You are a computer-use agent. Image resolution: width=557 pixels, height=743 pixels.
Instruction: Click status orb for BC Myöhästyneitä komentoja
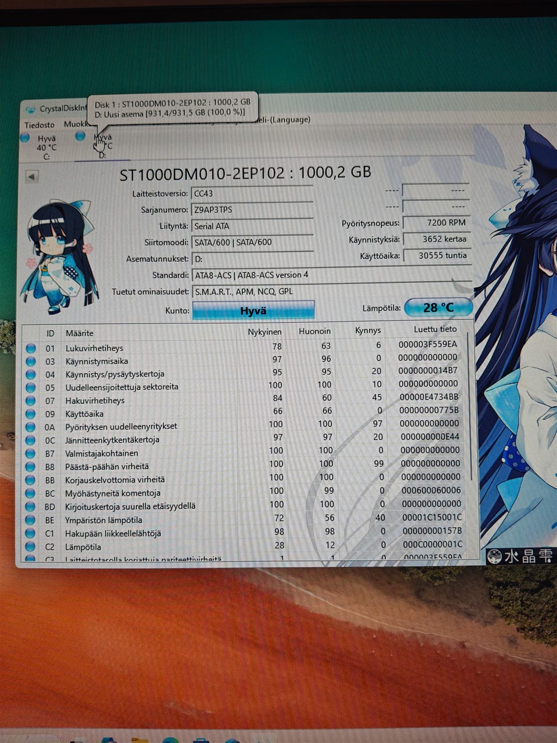pos(31,494)
